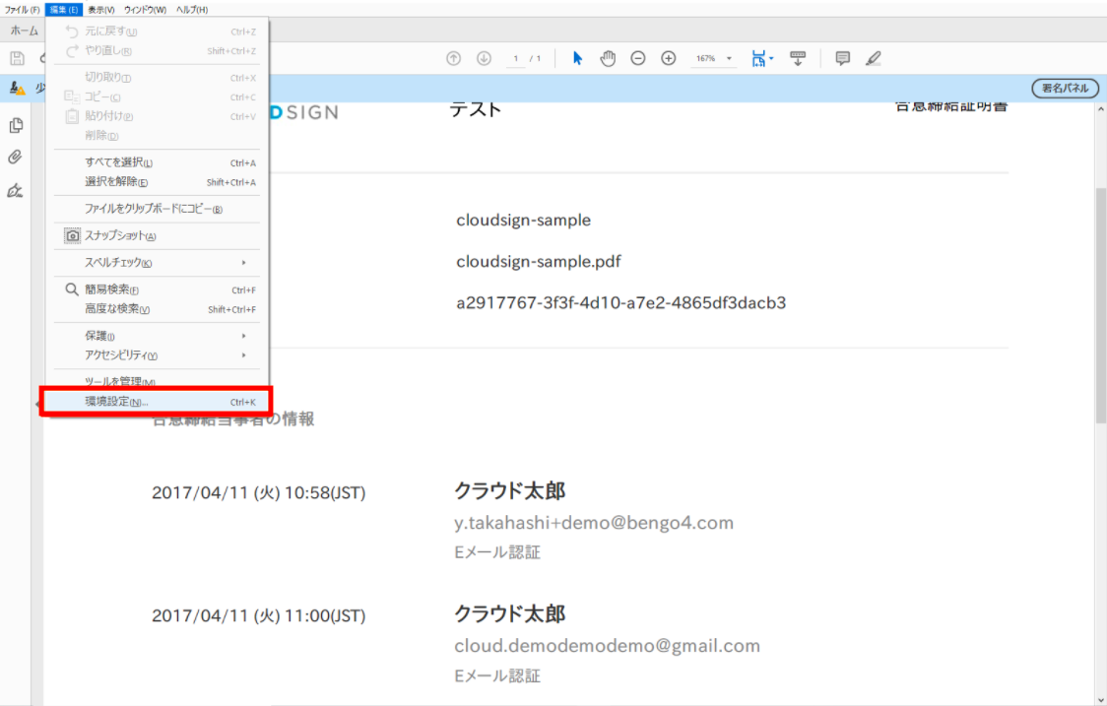Open the ファイル menu
Screen dimensions: 1107x706
(23, 10)
